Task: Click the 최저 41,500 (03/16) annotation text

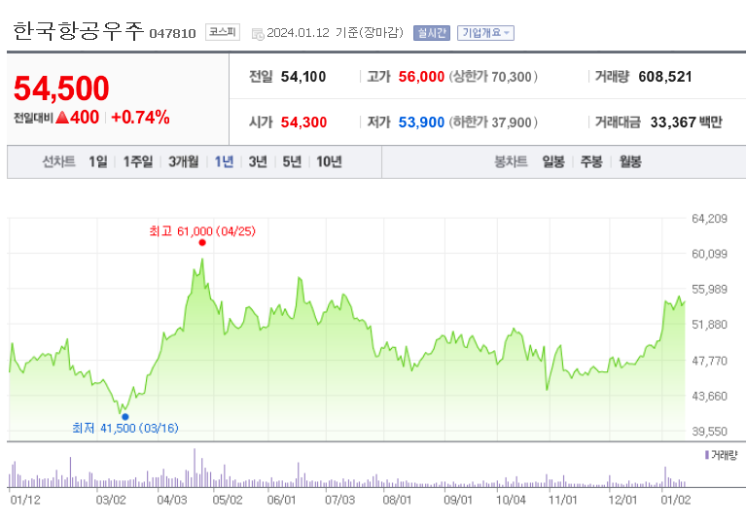Action: click(125, 428)
